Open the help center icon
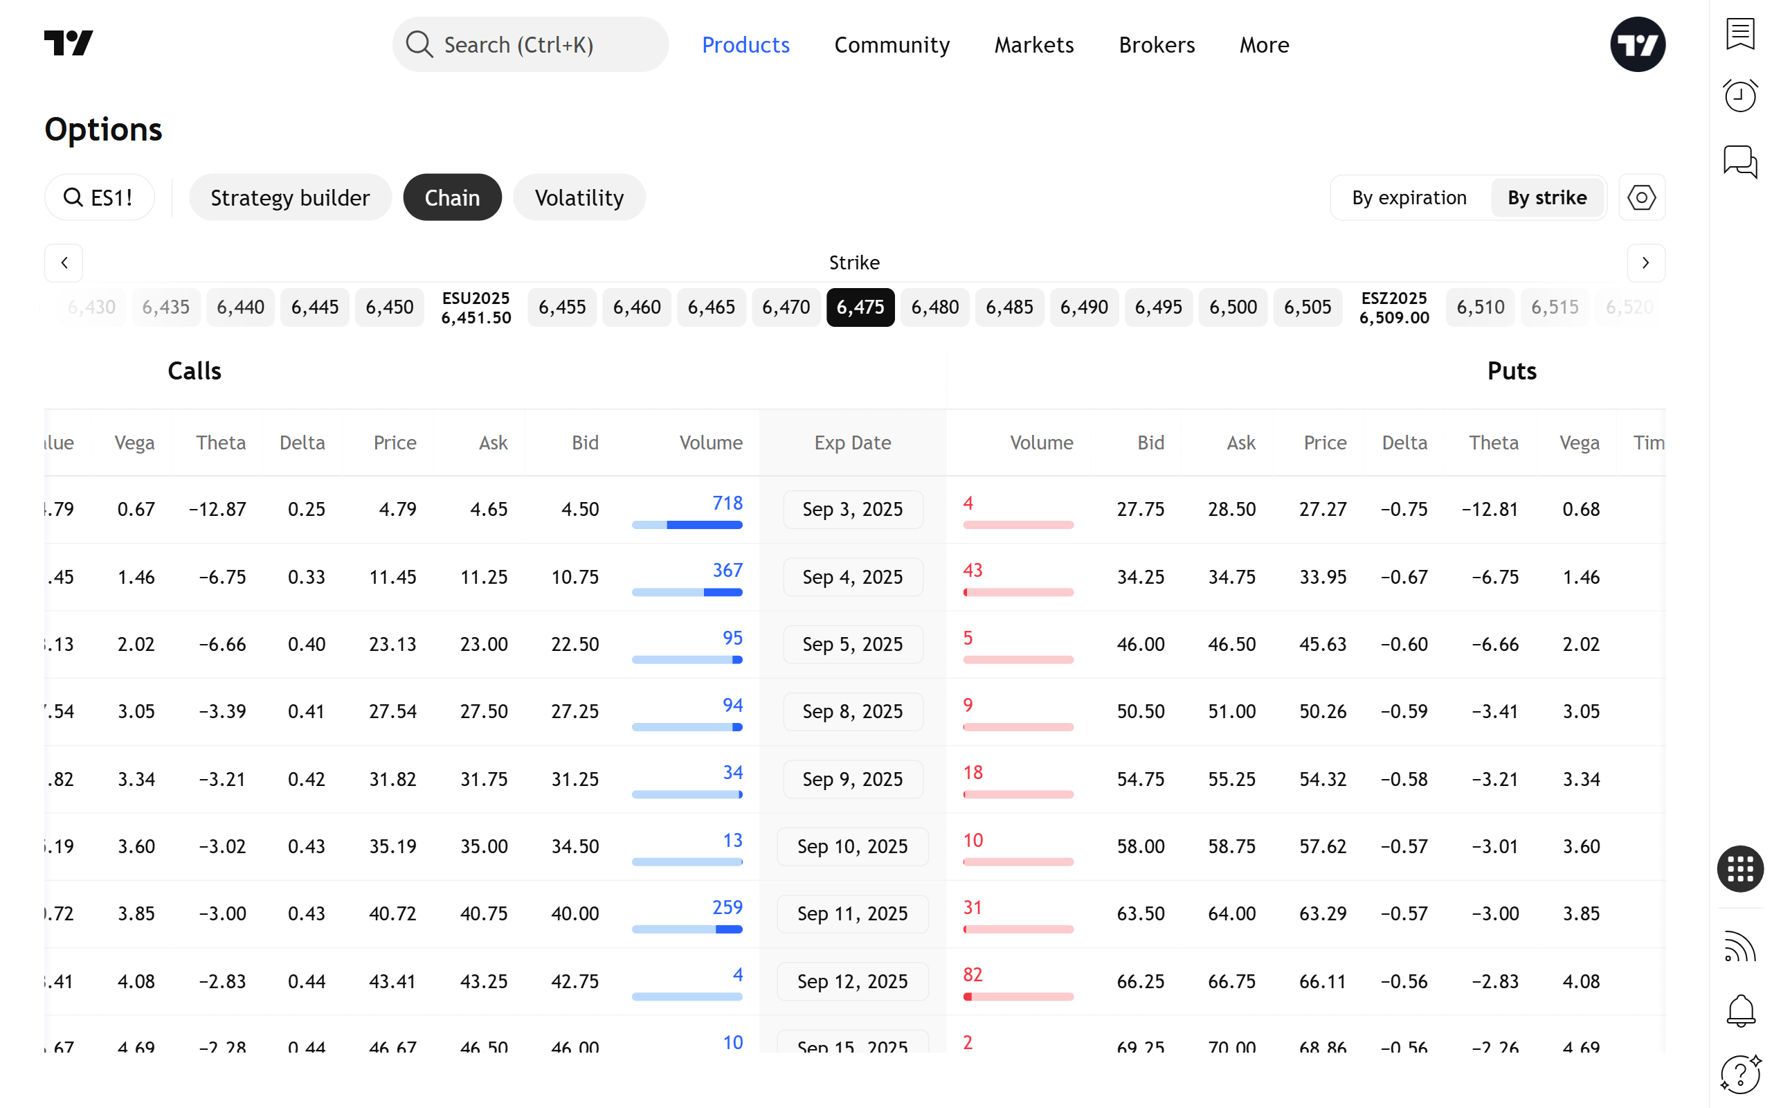 (1739, 1074)
